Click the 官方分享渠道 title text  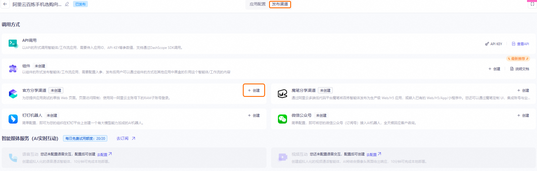point(34,91)
